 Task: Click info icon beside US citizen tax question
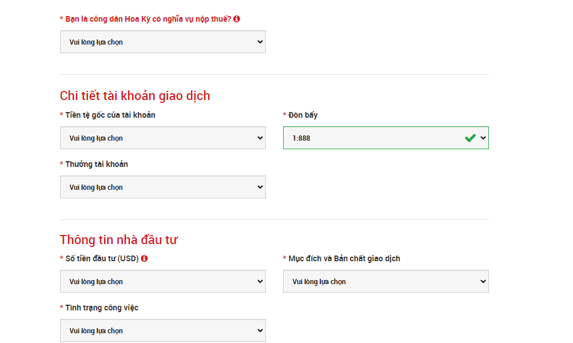pyautogui.click(x=237, y=19)
